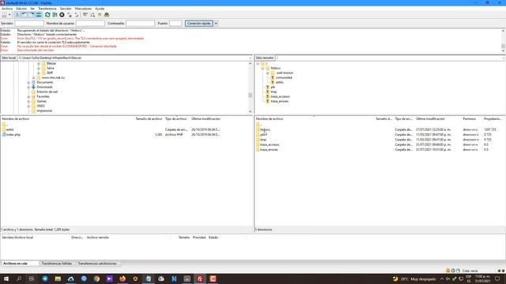Screen dimensions: 506x284
Task: Open the Edición menu
Action: 21,9
